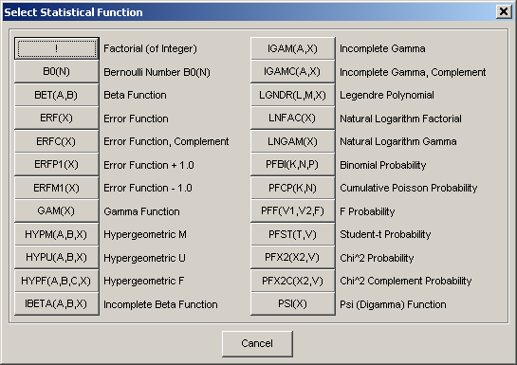
Task: Select the IGAMC(A,X) button
Action: point(293,71)
